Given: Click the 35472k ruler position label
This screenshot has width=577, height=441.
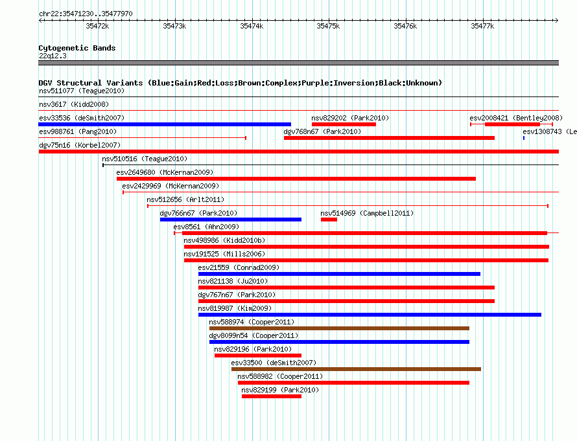Looking at the screenshot, I should [97, 26].
